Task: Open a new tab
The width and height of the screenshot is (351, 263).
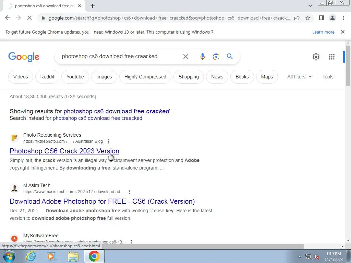Action: coord(93,6)
